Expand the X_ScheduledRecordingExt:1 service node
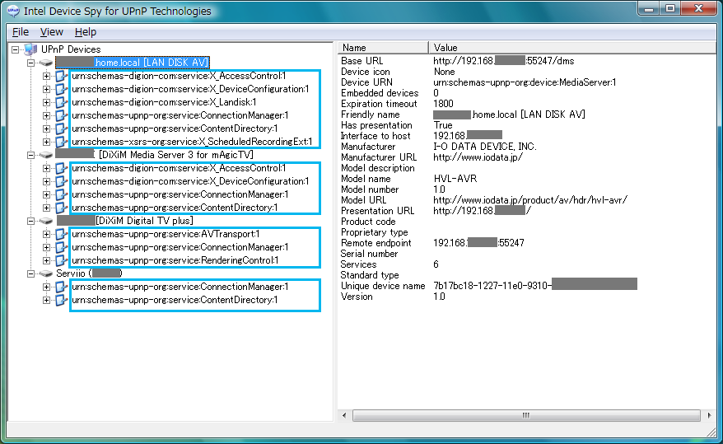This screenshot has width=723, height=444. [47, 142]
